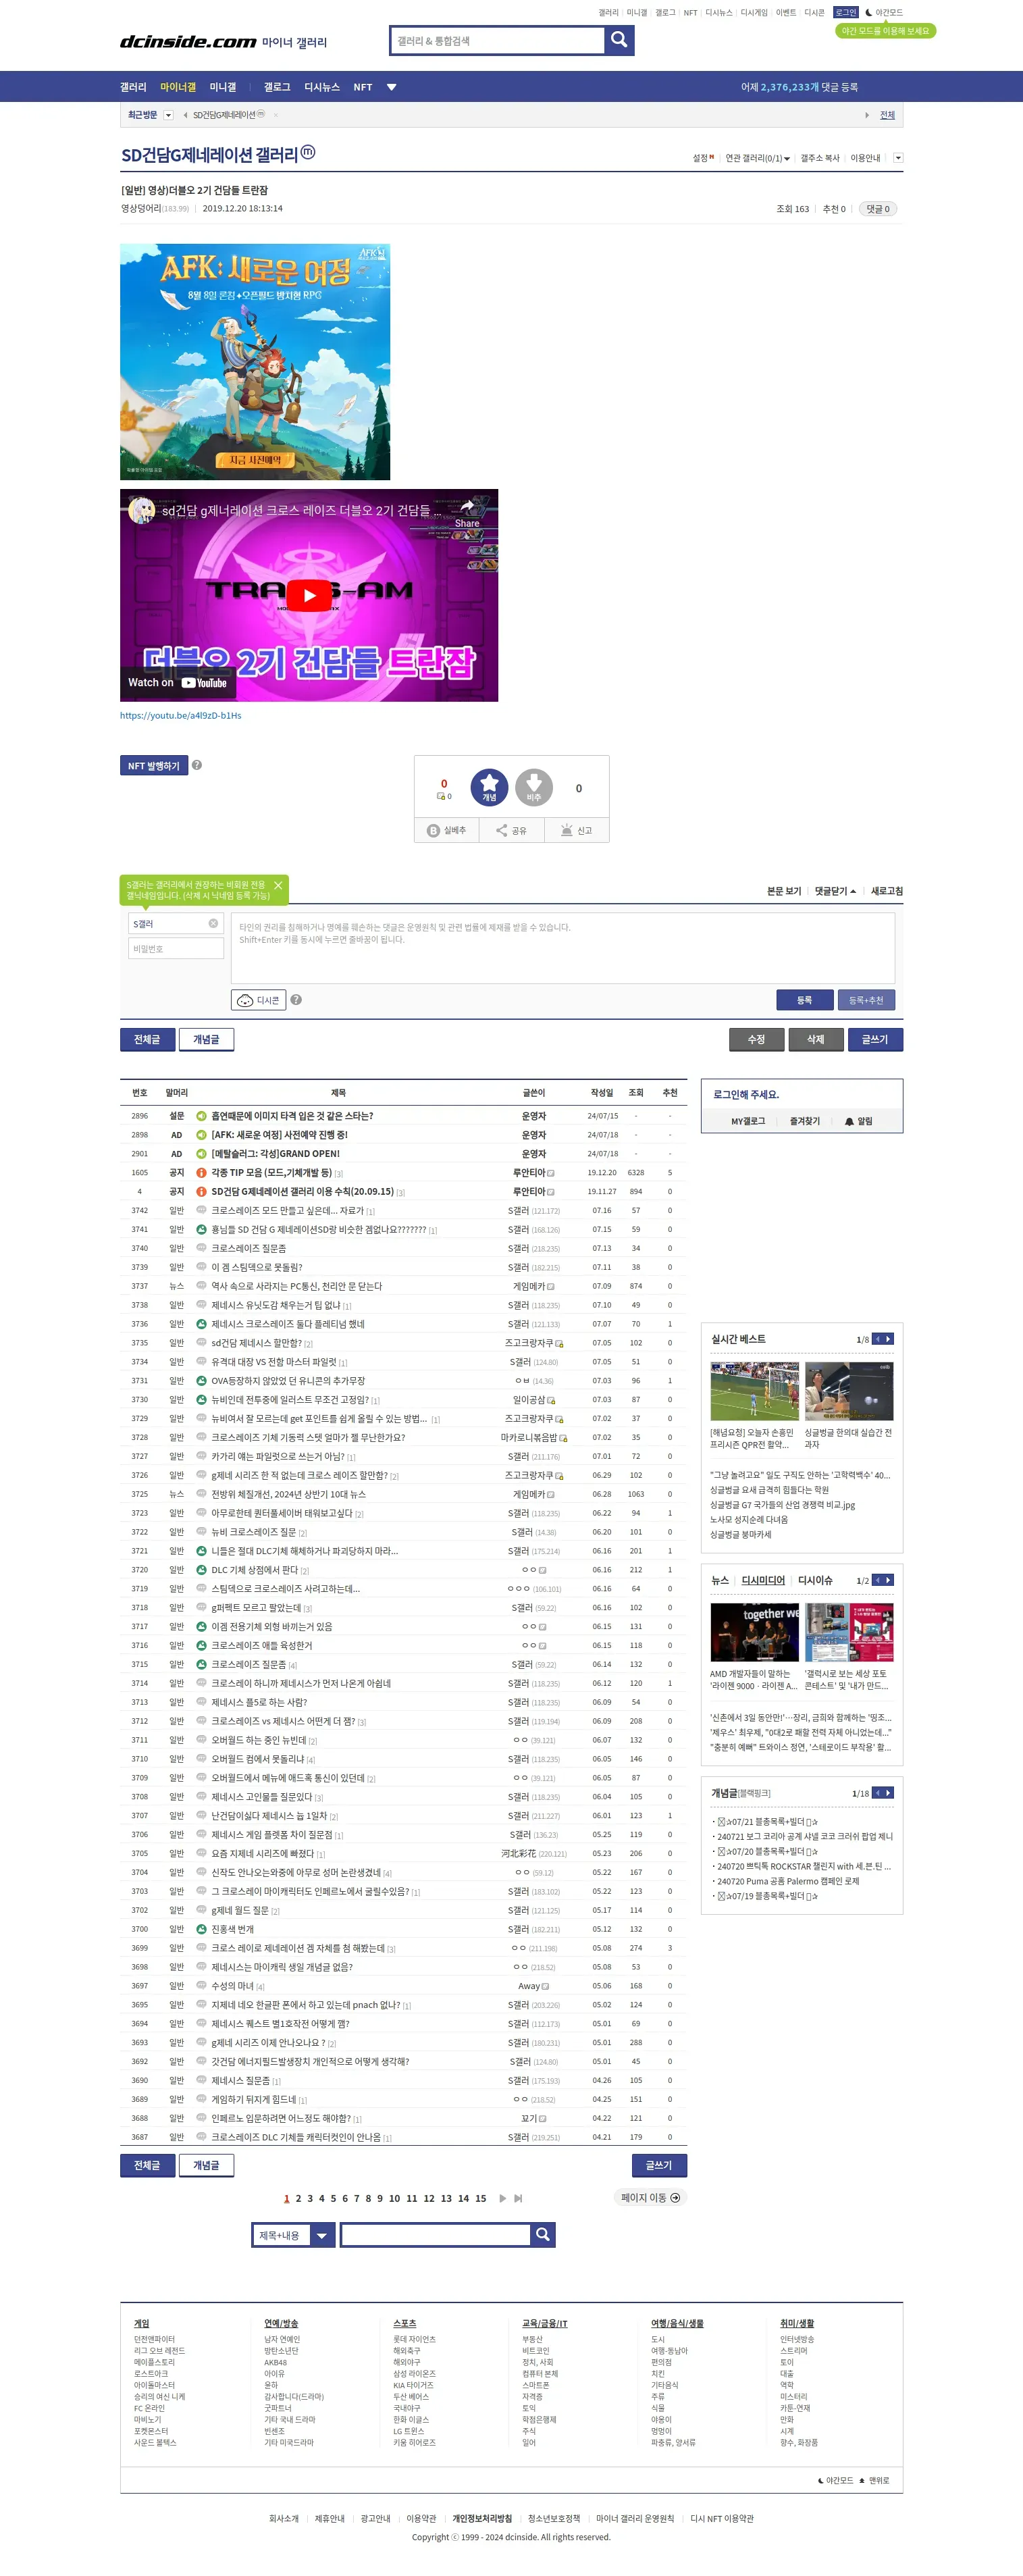1023x2576 pixels.
Task: Open NFT in the navigation bar
Action: (x=363, y=87)
